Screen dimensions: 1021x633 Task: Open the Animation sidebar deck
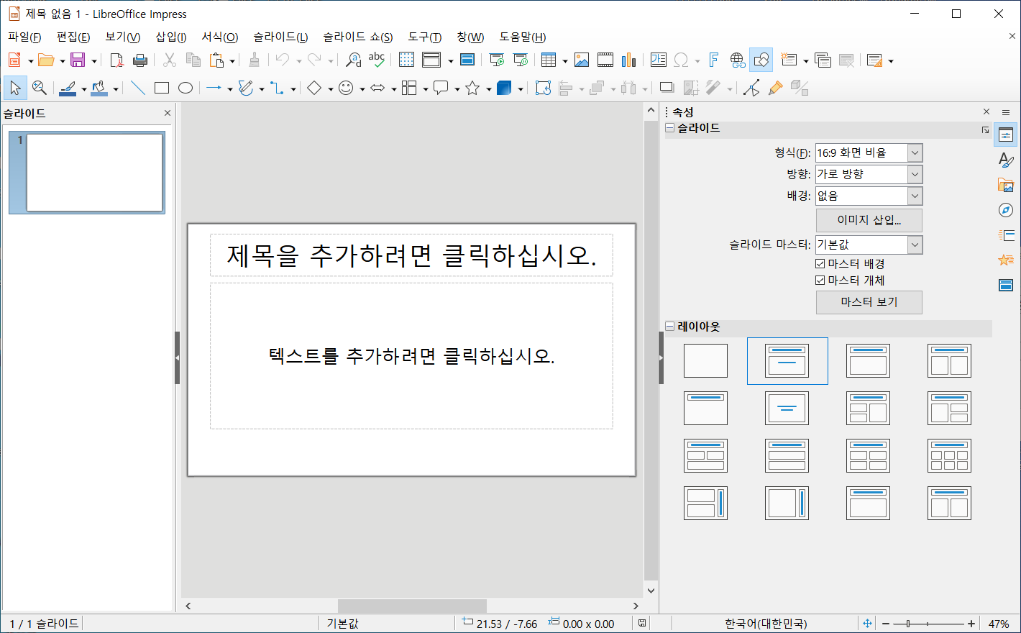tap(1006, 260)
